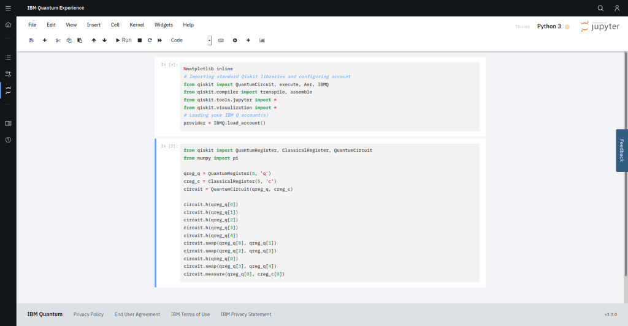628x326 pixels.
Task: Open the IBM Privacy Statement link
Action: [x=246, y=314]
